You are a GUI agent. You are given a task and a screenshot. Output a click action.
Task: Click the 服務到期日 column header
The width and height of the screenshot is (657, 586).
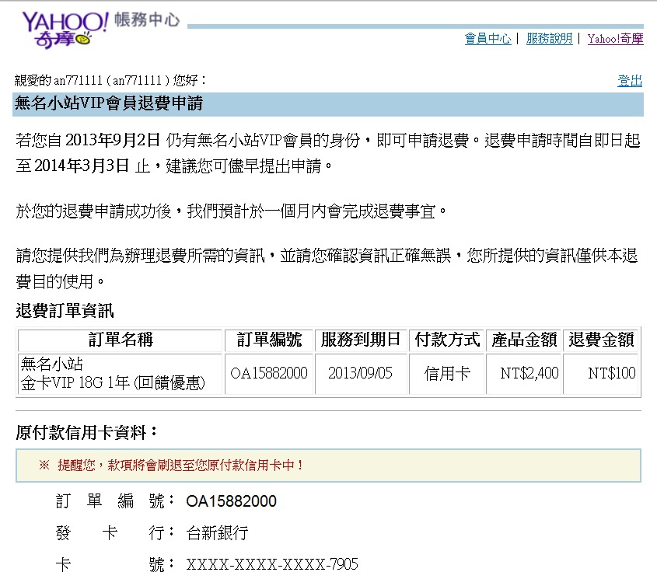point(360,340)
